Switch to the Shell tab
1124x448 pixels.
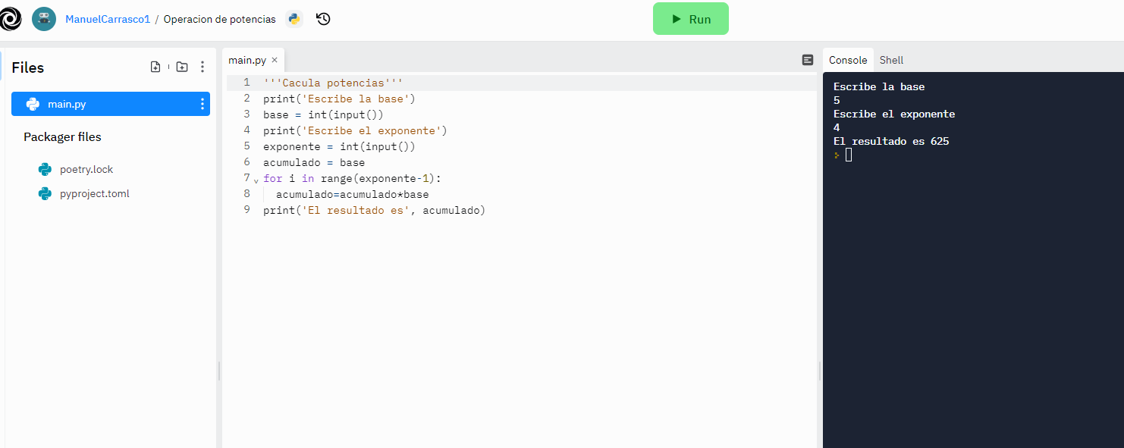pyautogui.click(x=891, y=60)
